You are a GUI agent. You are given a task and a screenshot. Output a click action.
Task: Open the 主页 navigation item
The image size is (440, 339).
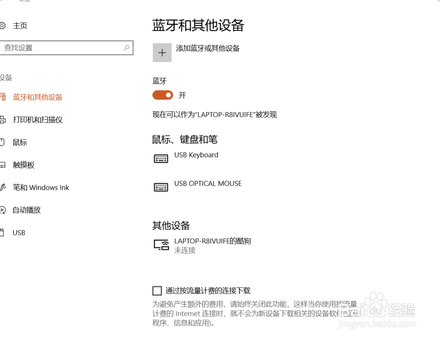click(x=21, y=26)
